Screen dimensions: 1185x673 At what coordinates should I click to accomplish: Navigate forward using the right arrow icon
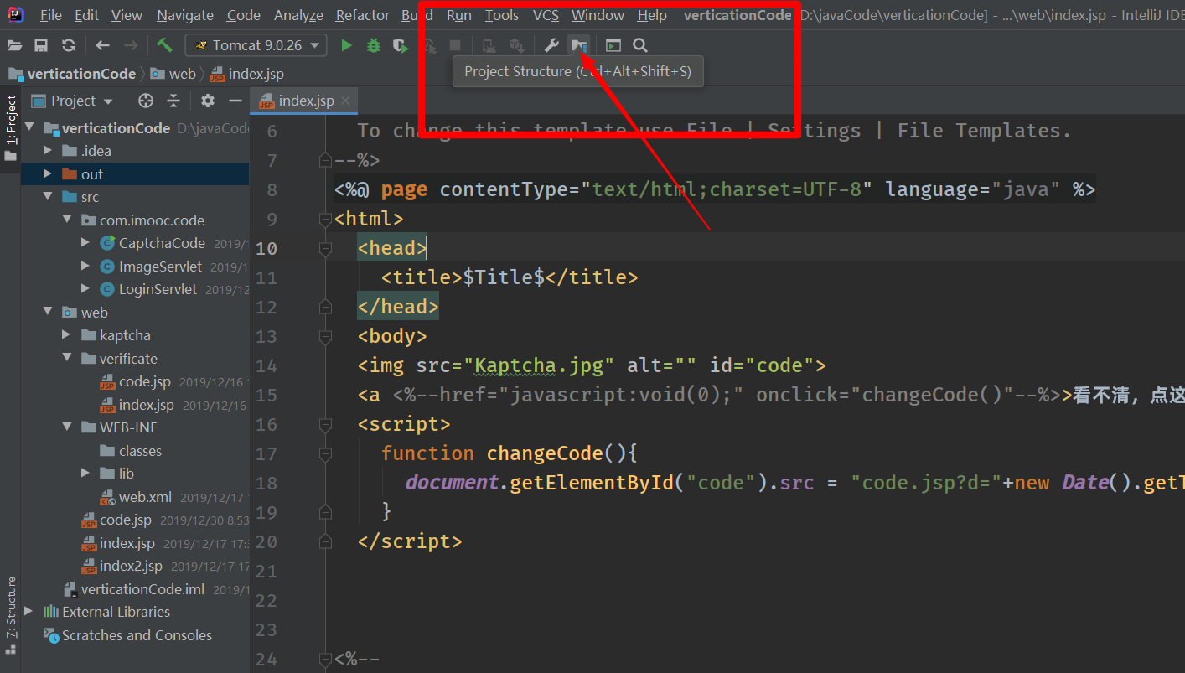pos(131,45)
